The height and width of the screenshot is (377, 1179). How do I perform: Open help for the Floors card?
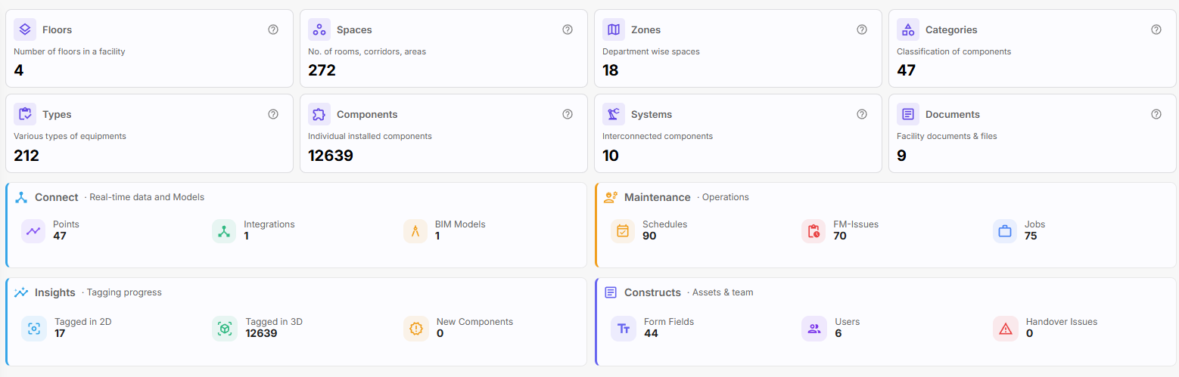tap(273, 29)
